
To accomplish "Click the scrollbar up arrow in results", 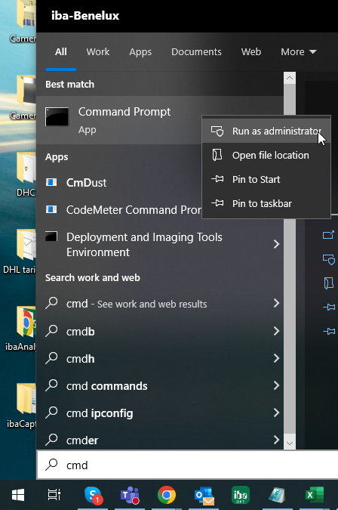I will pos(290,78).
